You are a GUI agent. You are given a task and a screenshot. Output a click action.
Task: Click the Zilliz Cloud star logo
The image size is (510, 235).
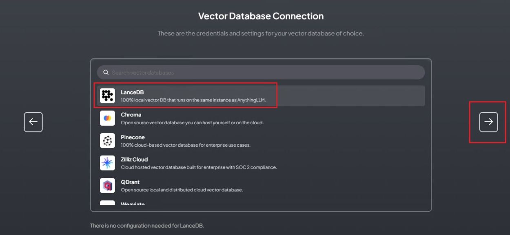107,163
